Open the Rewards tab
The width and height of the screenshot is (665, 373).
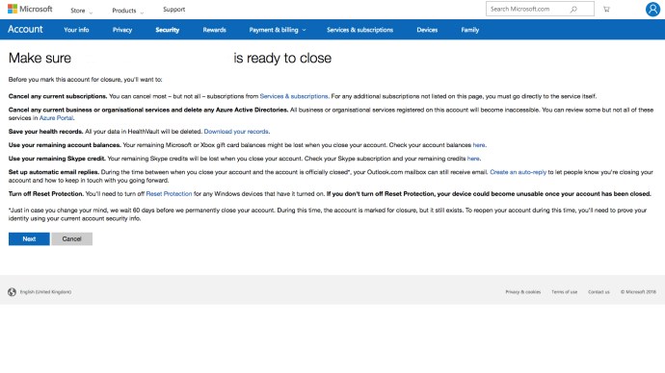click(214, 30)
